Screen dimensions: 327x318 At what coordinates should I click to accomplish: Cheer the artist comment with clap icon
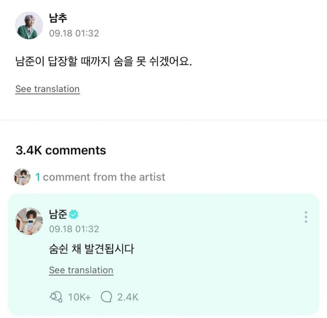click(56, 297)
